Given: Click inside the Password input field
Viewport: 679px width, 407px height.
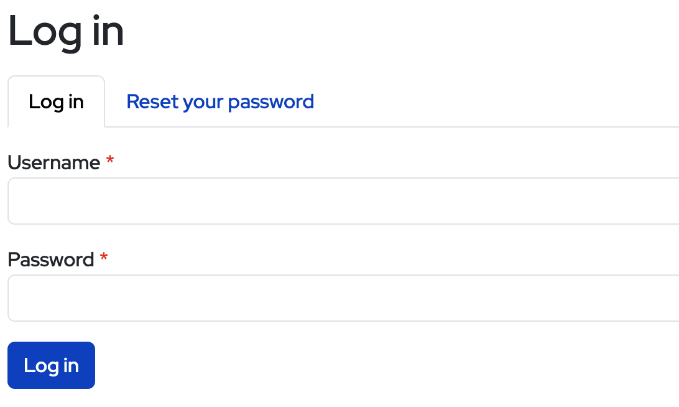Looking at the screenshot, I should [311, 297].
